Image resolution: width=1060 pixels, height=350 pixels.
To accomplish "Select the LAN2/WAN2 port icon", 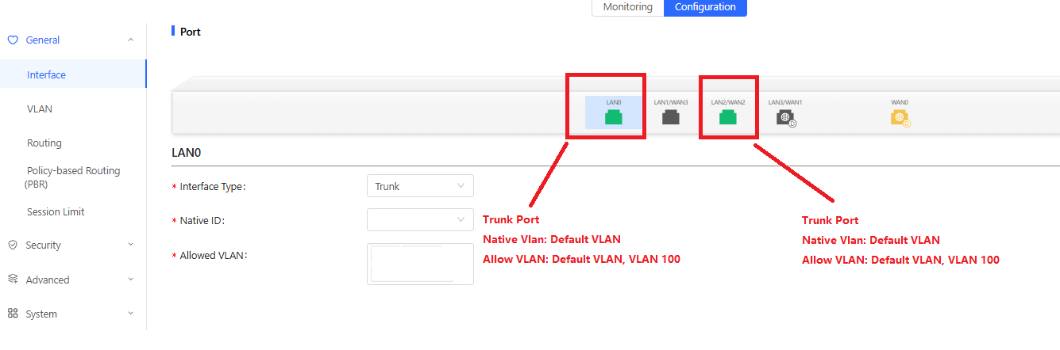I will tap(727, 117).
